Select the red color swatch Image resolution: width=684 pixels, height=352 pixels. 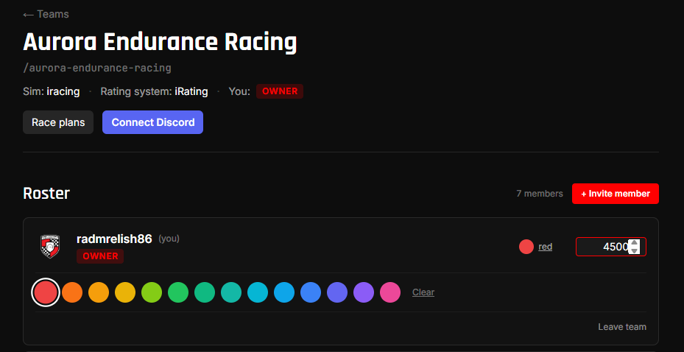coord(46,292)
